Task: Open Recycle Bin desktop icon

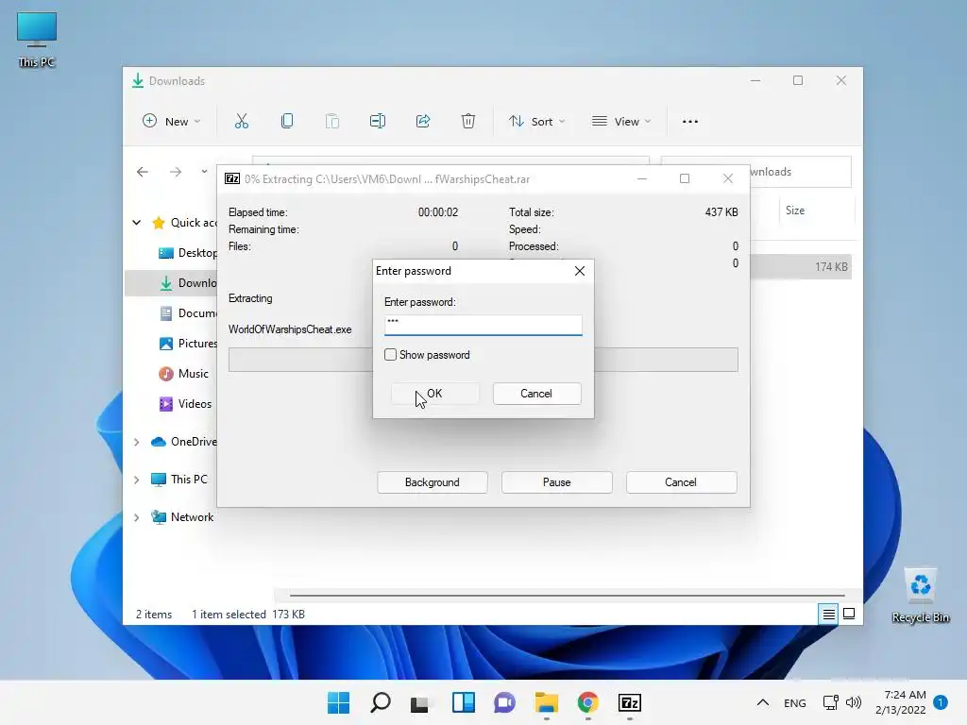Action: pyautogui.click(x=921, y=597)
